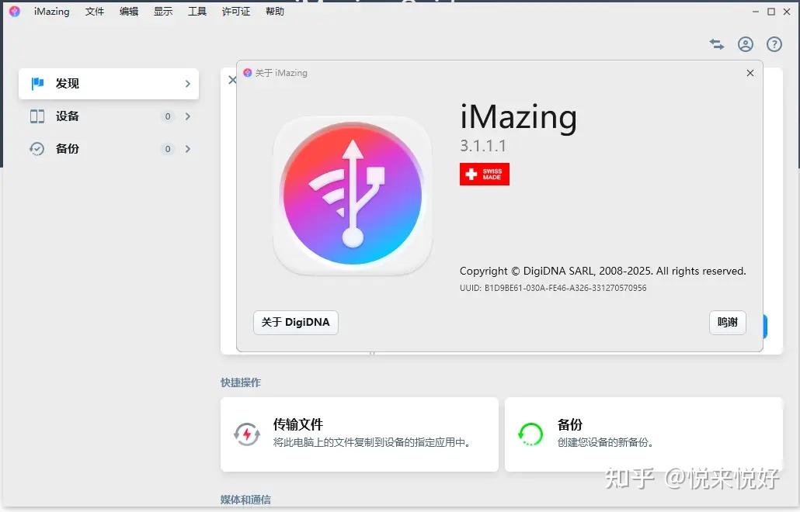The width and height of the screenshot is (800, 512).
Task: Close the 关于 iMazing dialog
Action: click(750, 73)
